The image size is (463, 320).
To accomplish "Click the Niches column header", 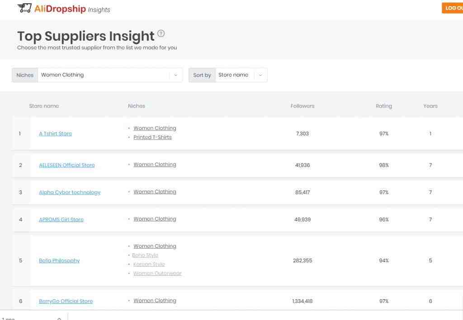I will tap(137, 106).
